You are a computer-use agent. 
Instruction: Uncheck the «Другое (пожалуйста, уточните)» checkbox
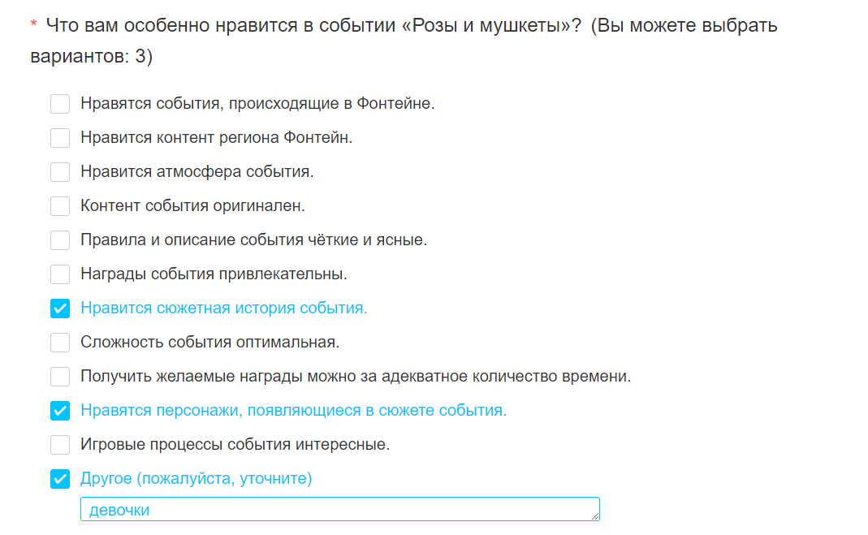60,479
